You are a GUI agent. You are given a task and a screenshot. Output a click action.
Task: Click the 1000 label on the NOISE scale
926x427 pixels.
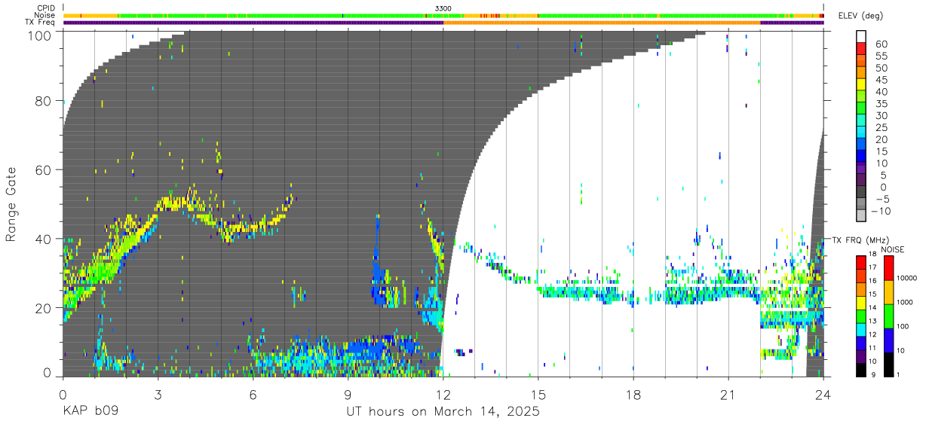click(x=906, y=303)
